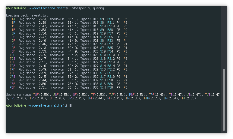Click 'TS(2.47)' in the score ranking

[x=176, y=95]
